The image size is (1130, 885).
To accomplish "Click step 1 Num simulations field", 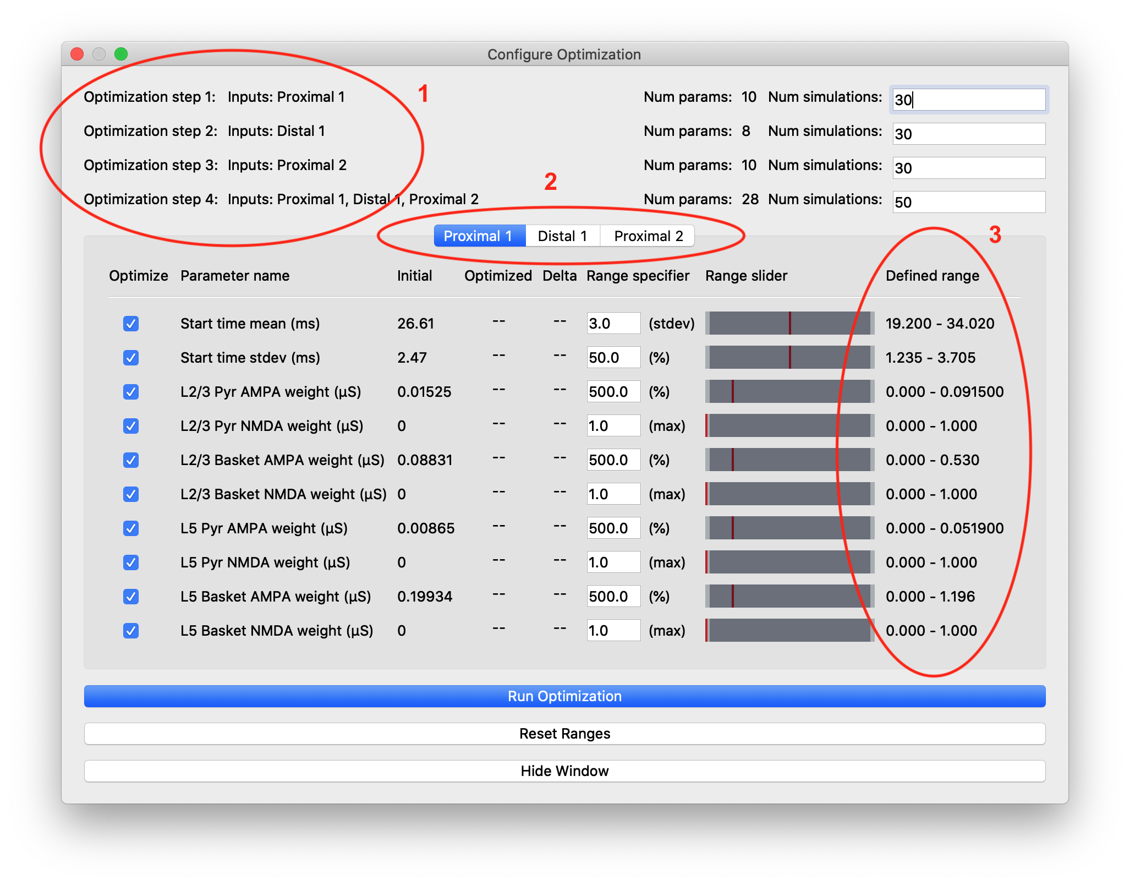I will (968, 100).
